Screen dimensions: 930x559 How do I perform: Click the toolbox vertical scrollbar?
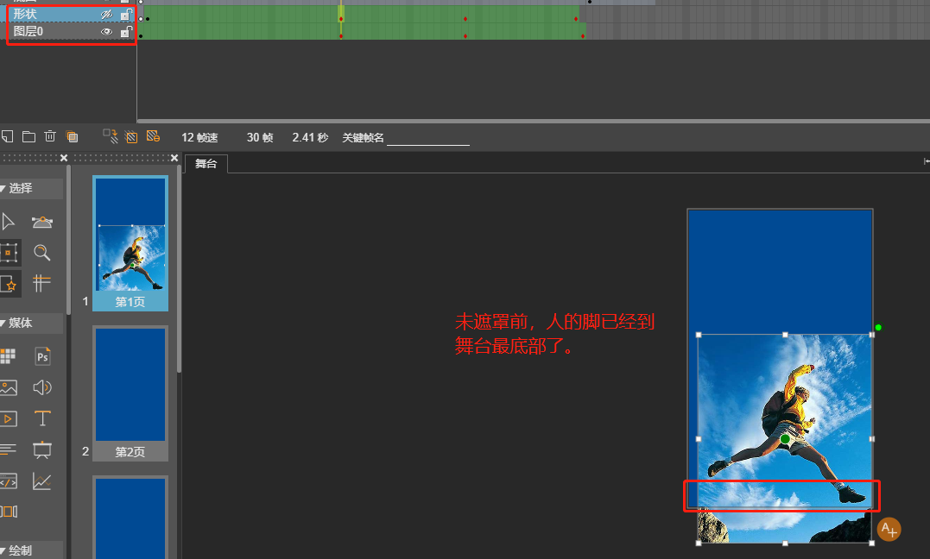coord(69,240)
